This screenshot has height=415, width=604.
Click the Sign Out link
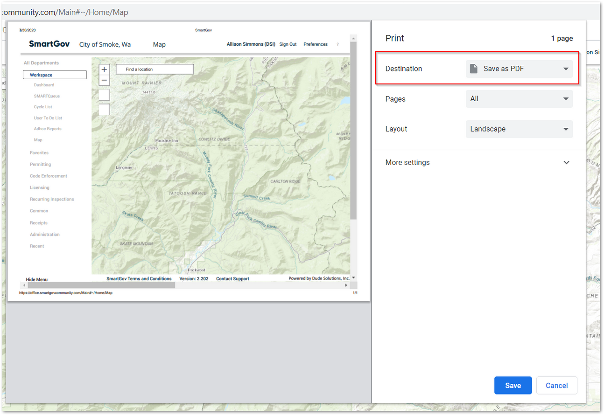288,44
